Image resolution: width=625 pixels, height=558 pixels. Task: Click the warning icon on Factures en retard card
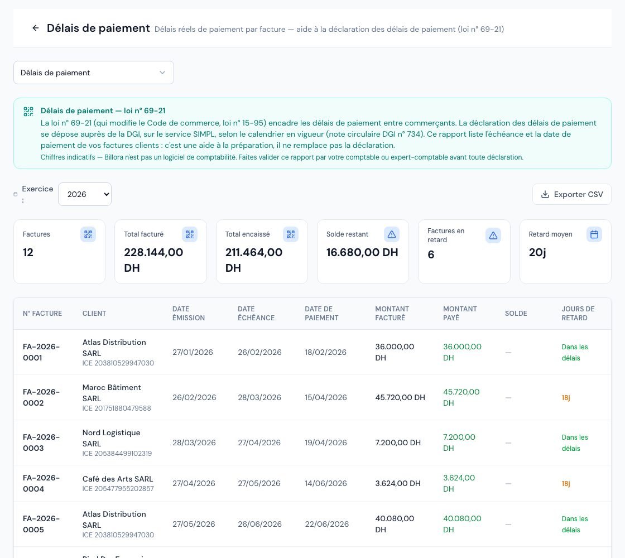coord(493,235)
